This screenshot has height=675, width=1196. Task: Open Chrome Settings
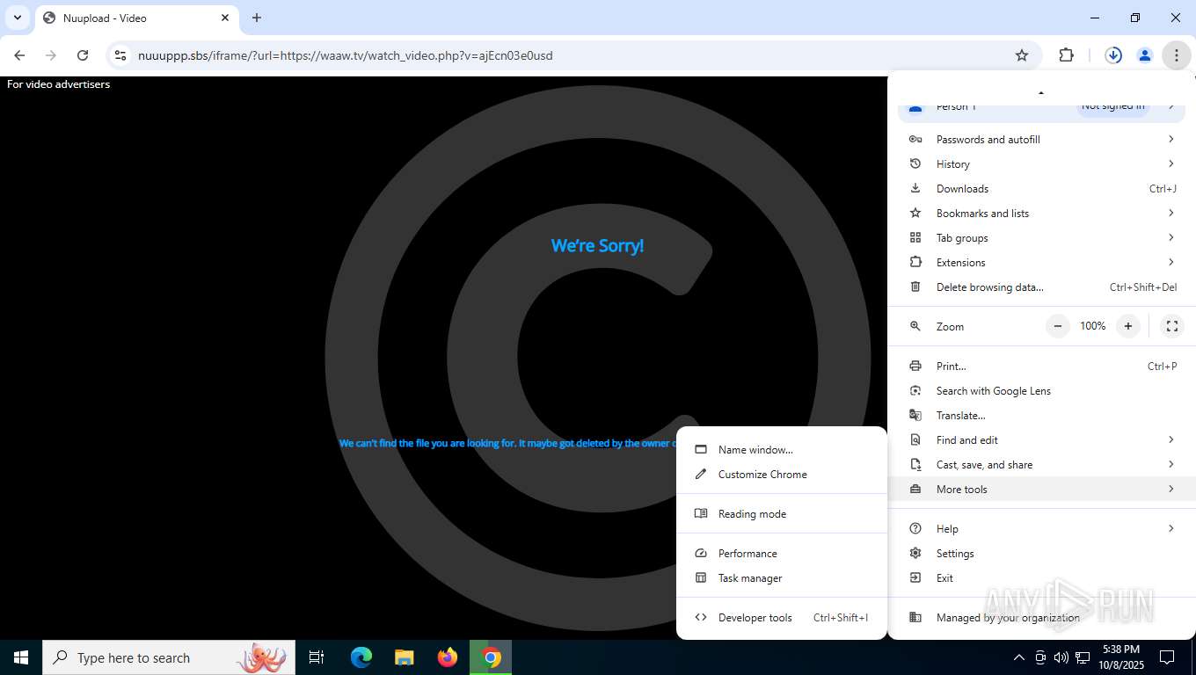[1042, 554]
